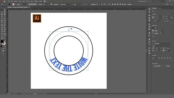Screen dimensions: 174x98
Task: Switch to the Libraries tab
Action: (x=160, y=8)
